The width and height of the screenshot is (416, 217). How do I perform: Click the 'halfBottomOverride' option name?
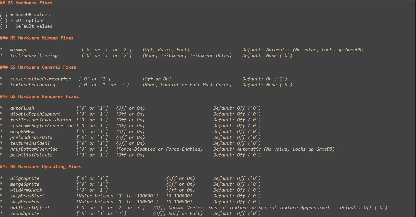pyautogui.click(x=34, y=149)
